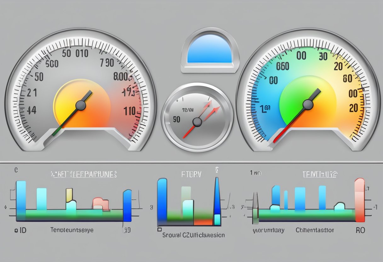Image resolution: width=383 pixels, height=262 pixels.
Task: Click the Tenpteuntseaye axis label
Action: pos(72,230)
